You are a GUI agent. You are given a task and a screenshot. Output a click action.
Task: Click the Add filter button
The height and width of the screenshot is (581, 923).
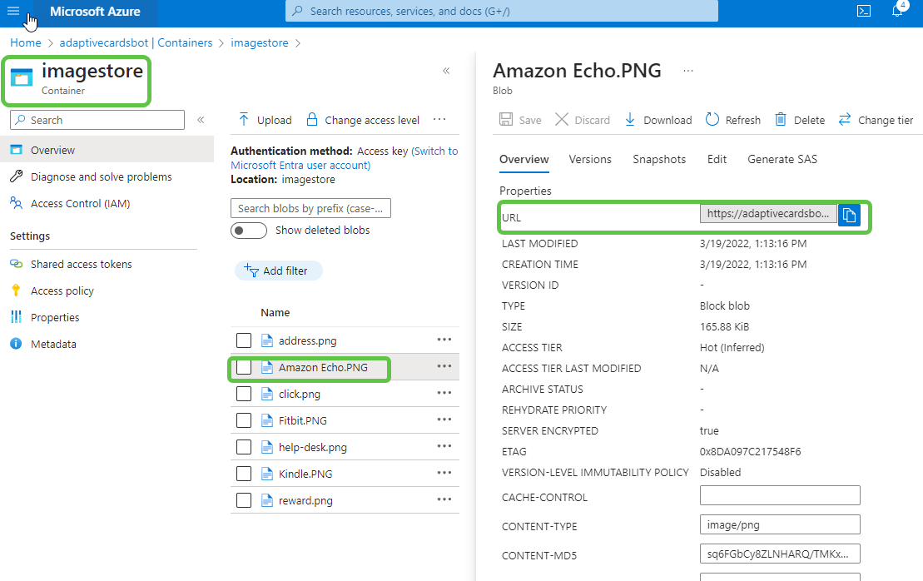[x=278, y=271]
